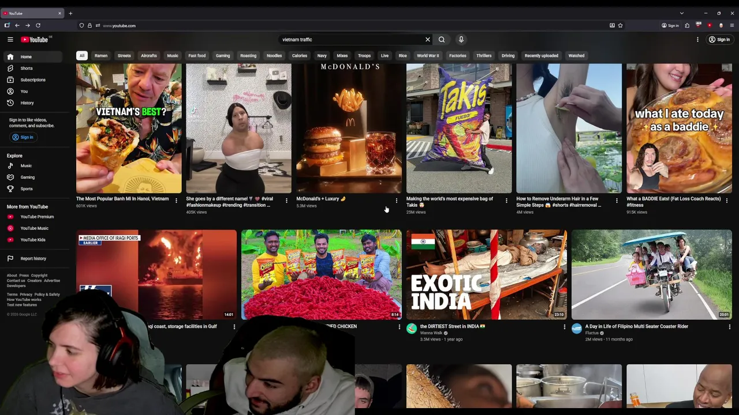739x415 pixels.
Task: Select the Recently uploaded filter chip
Action: pos(542,55)
